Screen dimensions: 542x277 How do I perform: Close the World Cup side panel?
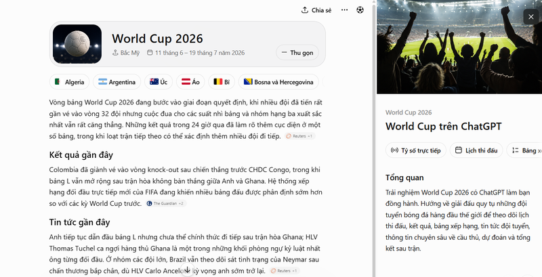click(x=530, y=16)
